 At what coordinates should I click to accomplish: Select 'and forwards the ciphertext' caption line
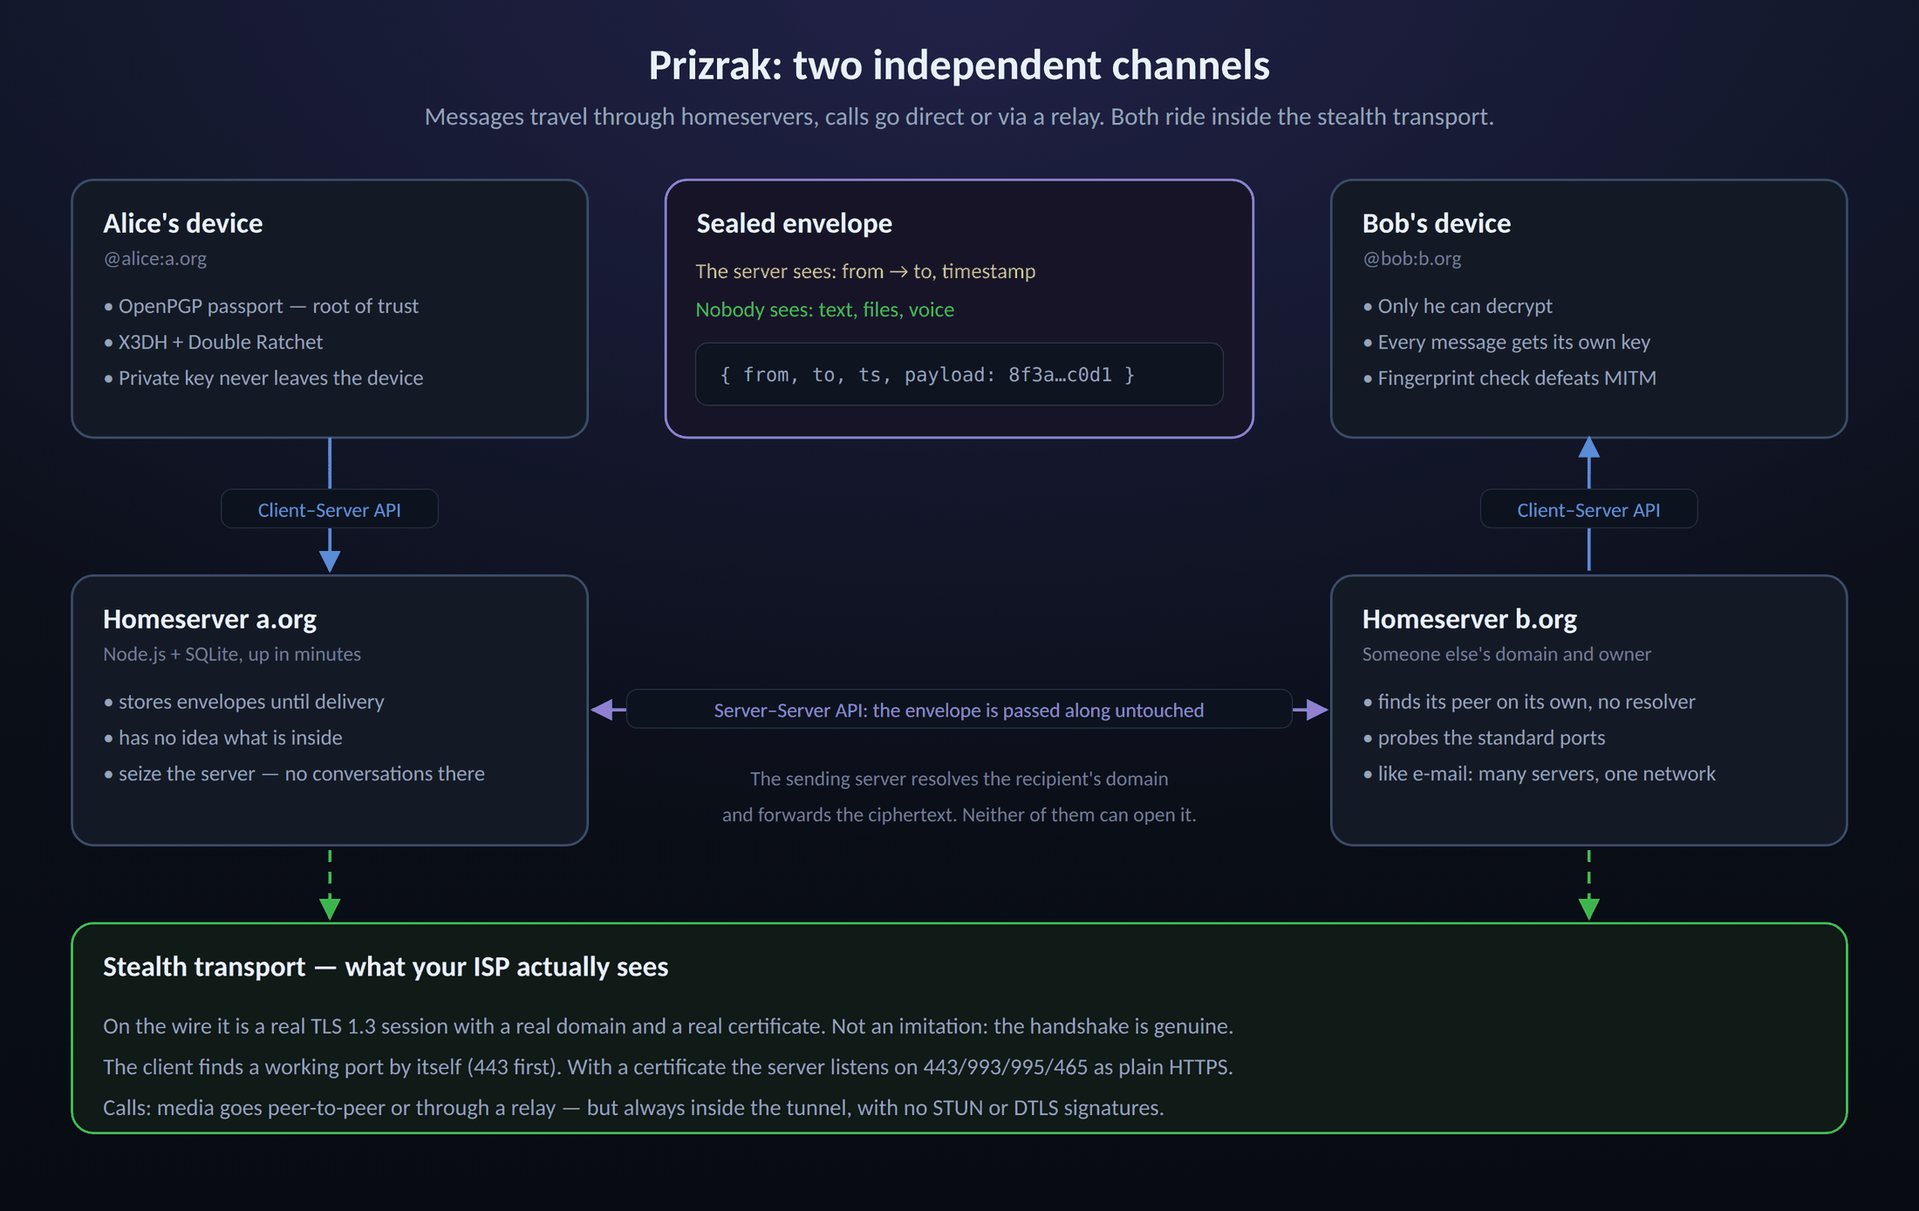click(959, 814)
